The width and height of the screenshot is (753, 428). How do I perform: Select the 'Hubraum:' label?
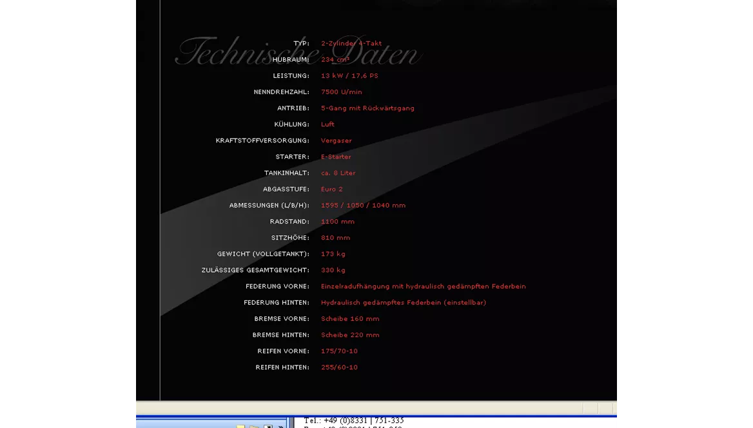(291, 60)
